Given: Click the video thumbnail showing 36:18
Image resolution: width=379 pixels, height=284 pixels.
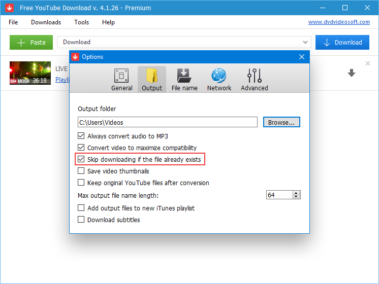Looking at the screenshot, I should 30,73.
